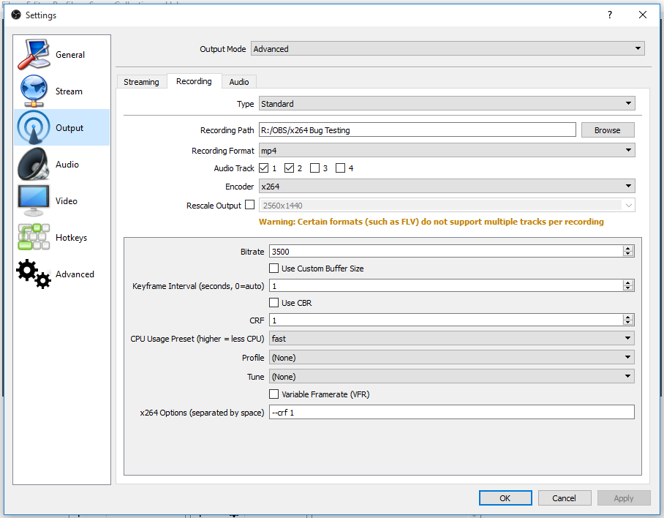This screenshot has width=664, height=518.
Task: Open the General settings icon
Action: 34,55
